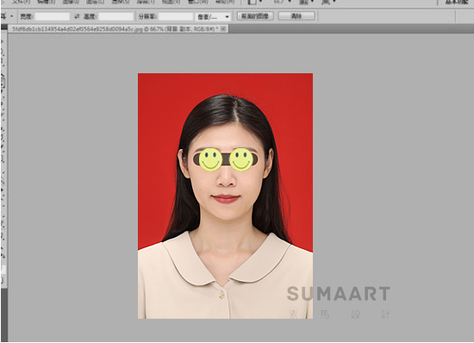Viewport: 474px width, 343px height.
Task: Focus the 分辨率 resolution input field
Action: click(x=176, y=16)
